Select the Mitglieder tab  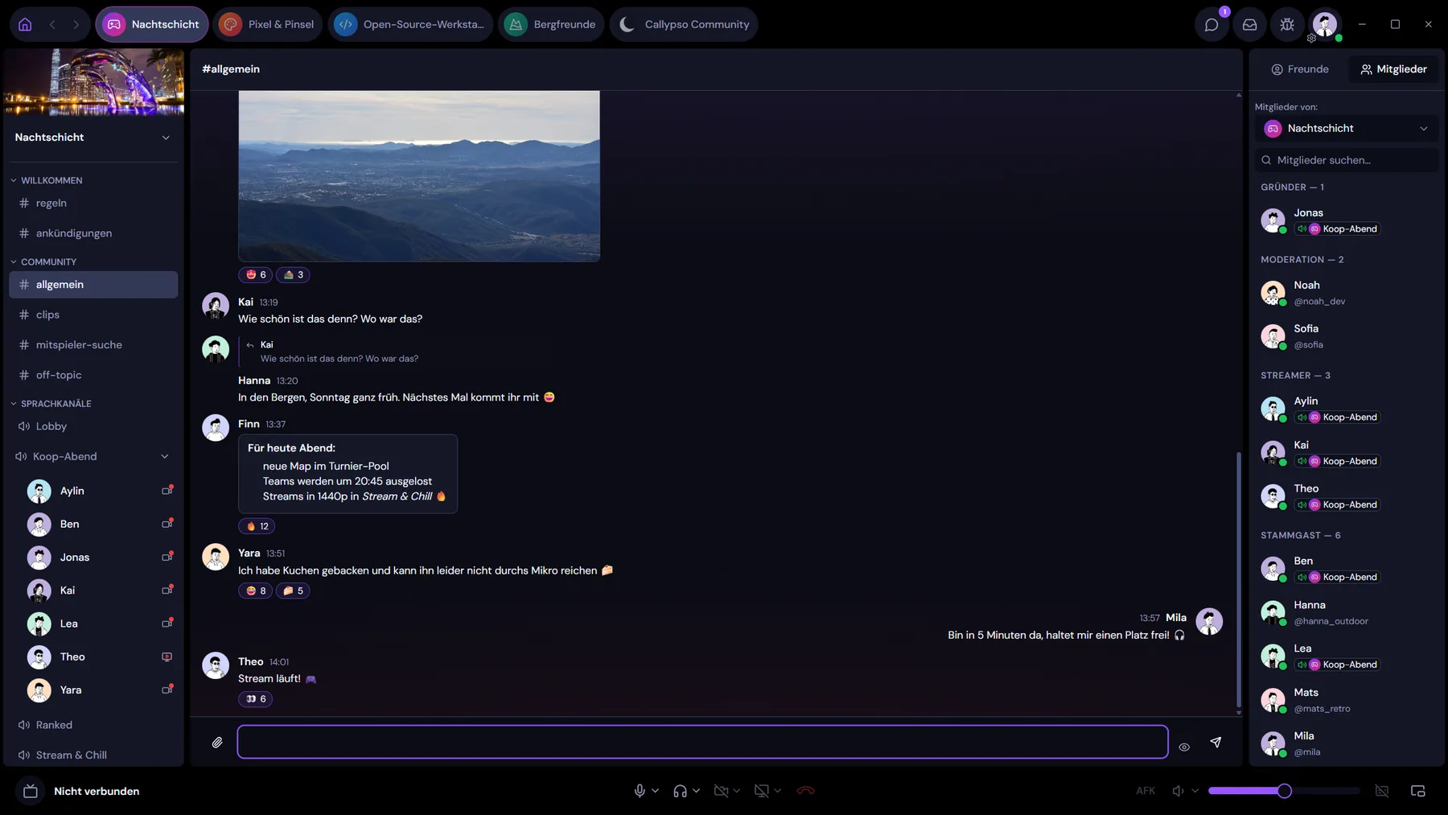[1393, 69]
